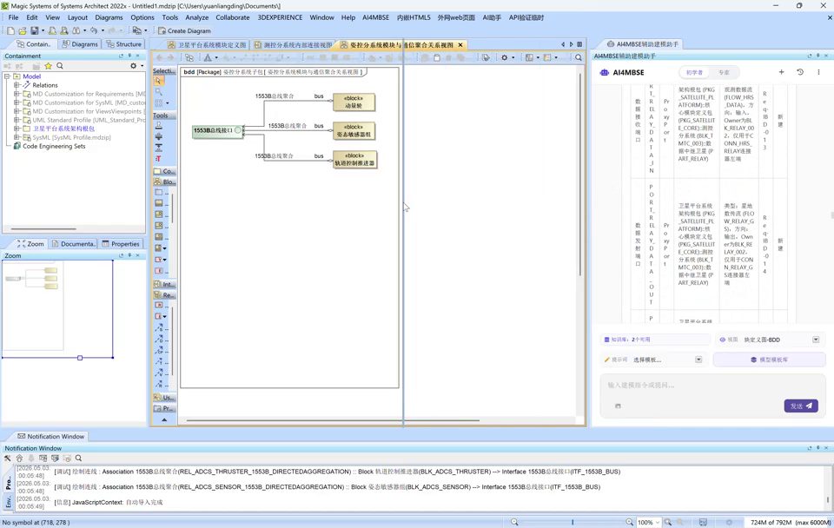
Task: Click the search icon at diagram toolbar right
Action: (x=579, y=57)
